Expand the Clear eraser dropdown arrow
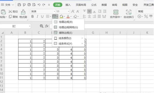Image resolution: width=154 pixels, height=93 pixels. coord(78,17)
